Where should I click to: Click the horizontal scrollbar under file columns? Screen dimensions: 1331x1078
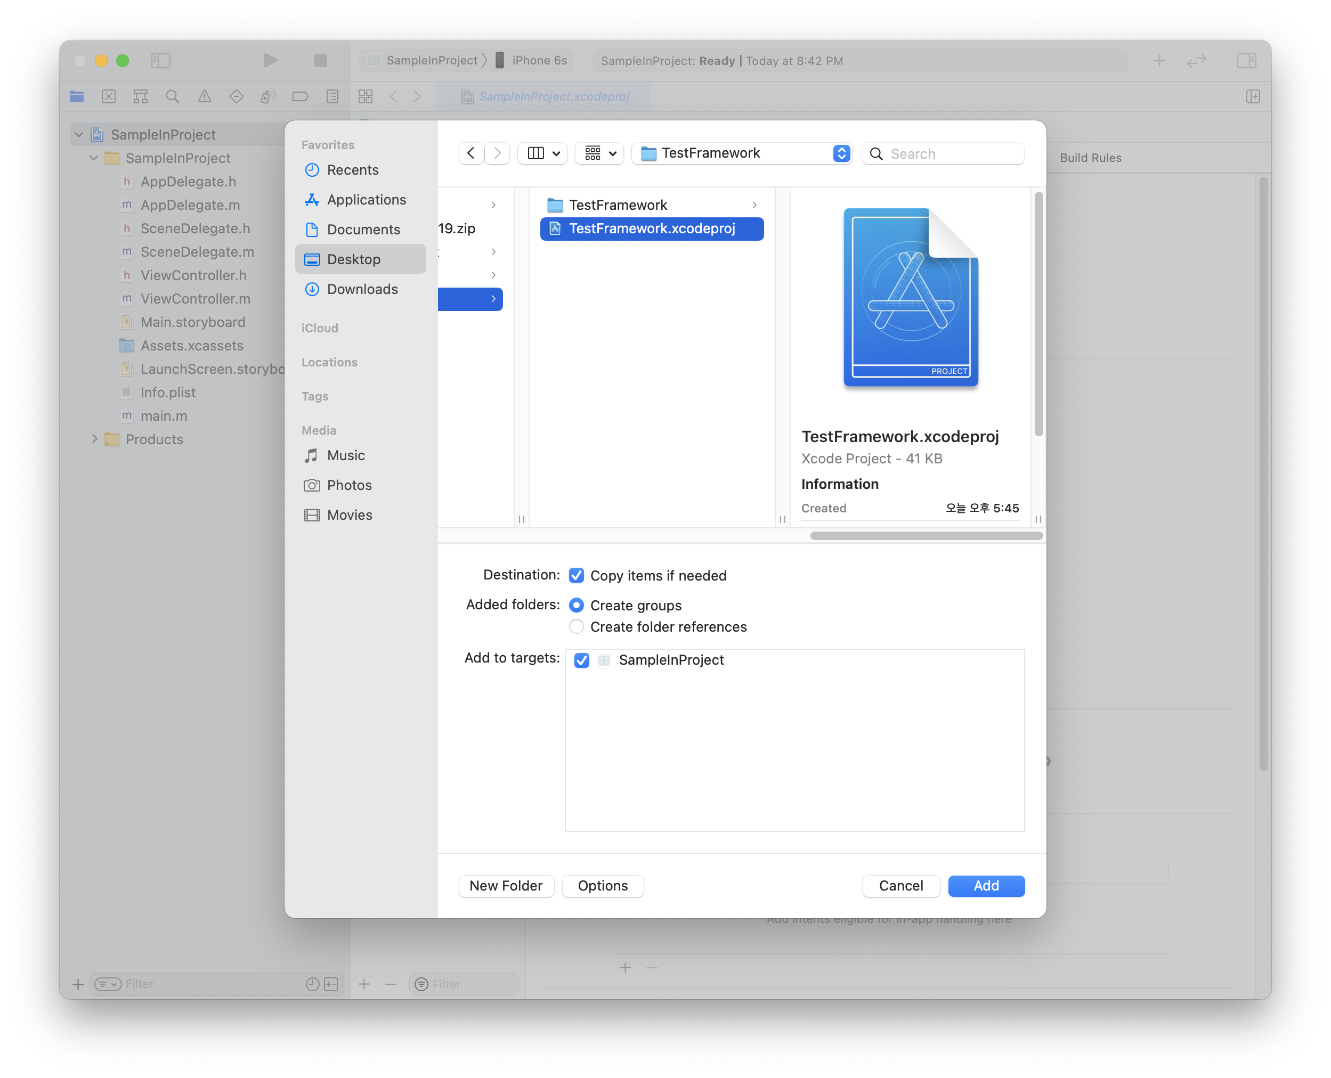tap(926, 535)
